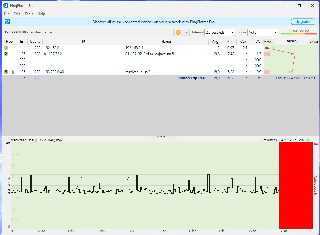Image resolution: width=320 pixels, height=235 pixels.
Task: Open the Tools menu
Action: (x=29, y=14)
